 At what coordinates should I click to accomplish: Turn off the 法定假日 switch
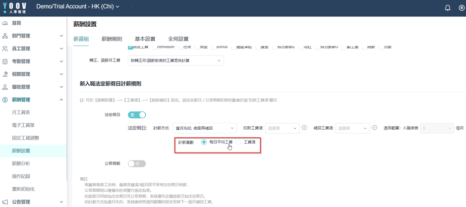click(x=137, y=115)
